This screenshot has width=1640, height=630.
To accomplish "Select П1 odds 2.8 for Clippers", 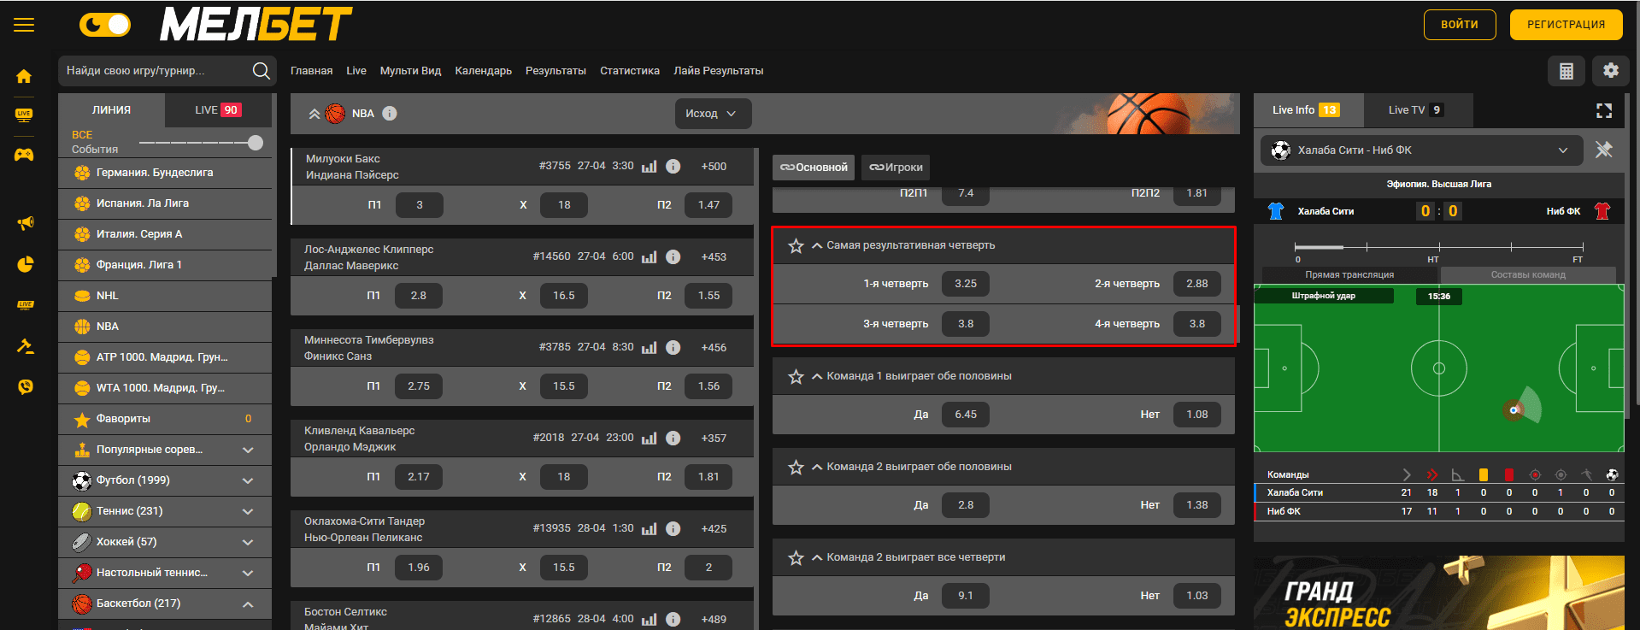I will pyautogui.click(x=419, y=296).
